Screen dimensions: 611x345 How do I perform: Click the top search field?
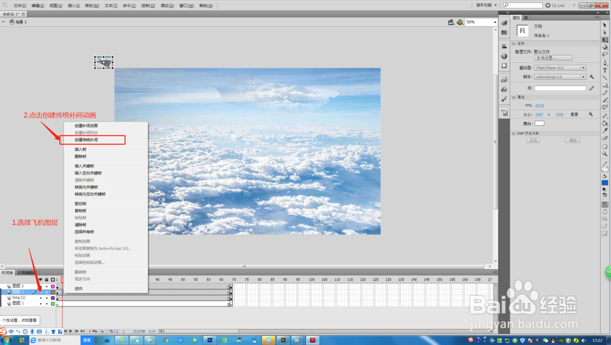click(522, 5)
